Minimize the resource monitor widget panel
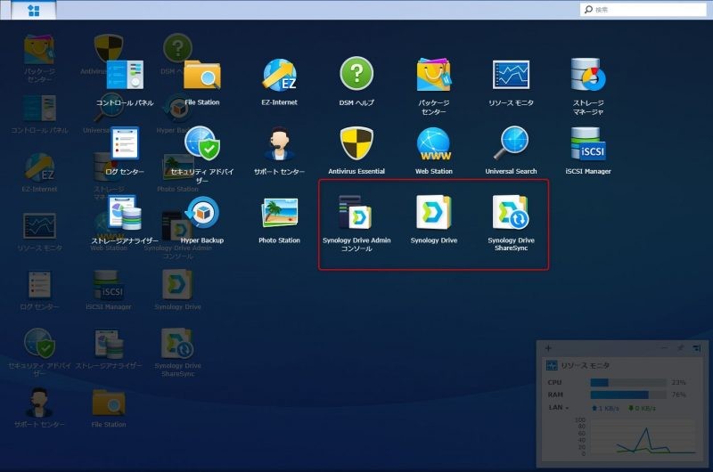713x472 pixels. (x=665, y=347)
